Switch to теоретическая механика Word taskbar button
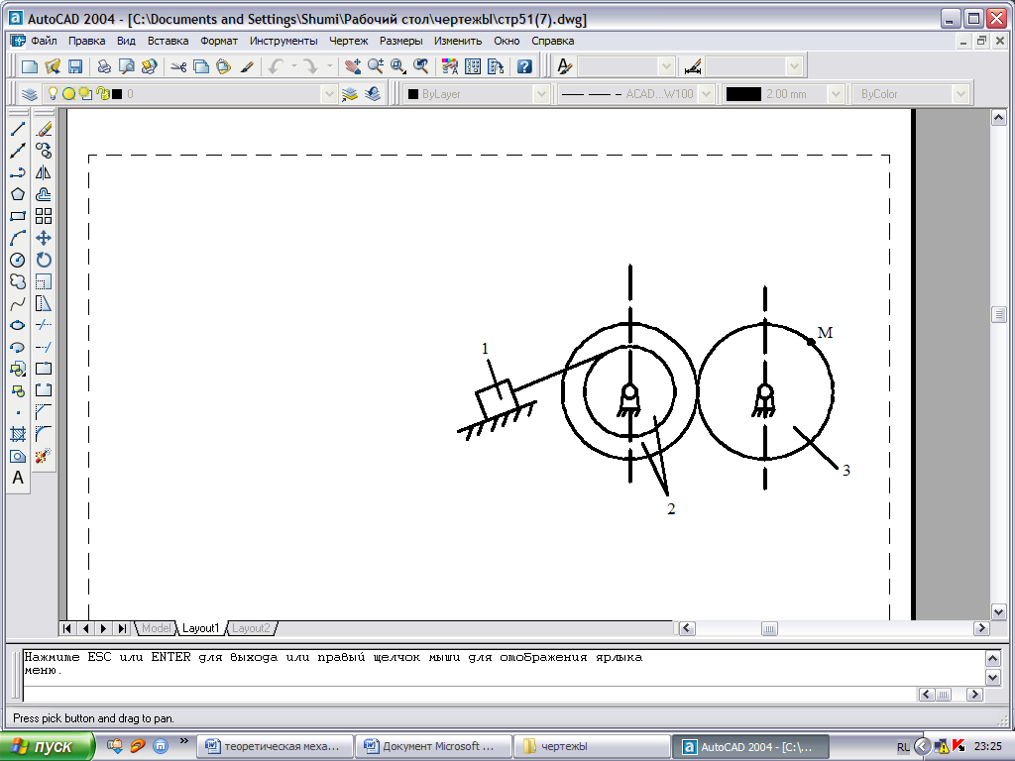Image resolution: width=1015 pixels, height=761 pixels. click(x=276, y=747)
